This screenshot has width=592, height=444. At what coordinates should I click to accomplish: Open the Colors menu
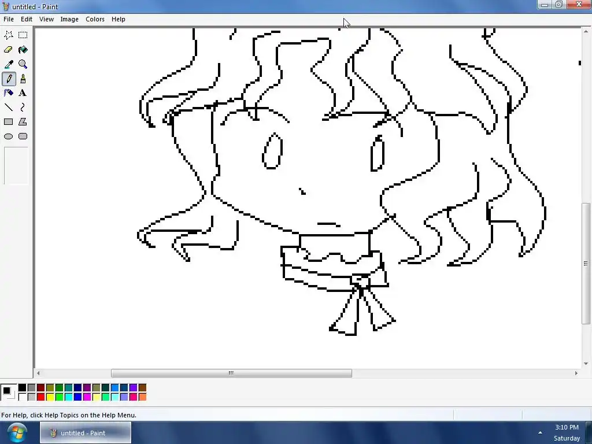tap(95, 19)
